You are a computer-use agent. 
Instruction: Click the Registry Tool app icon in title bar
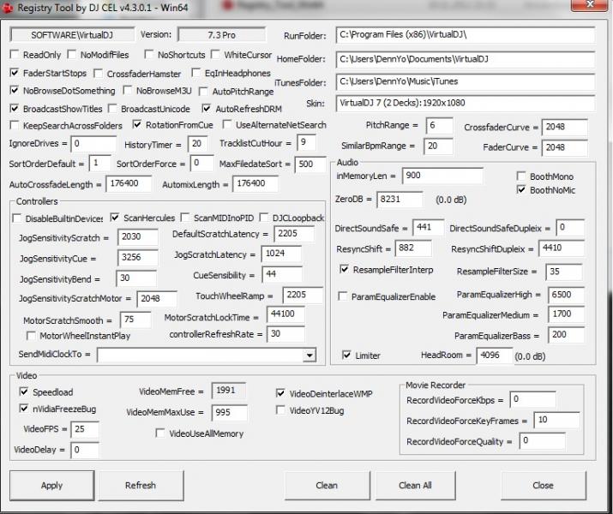pos(7,8)
